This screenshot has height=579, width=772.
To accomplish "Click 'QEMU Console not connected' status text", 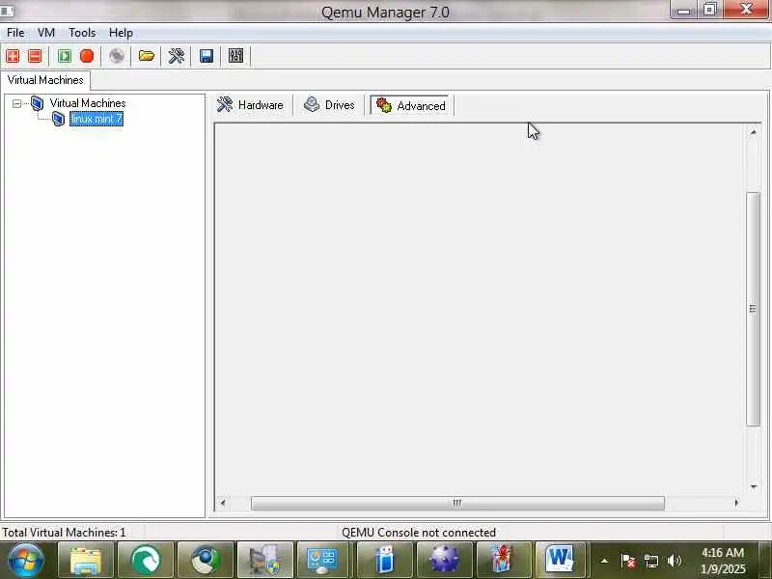I will point(419,533).
